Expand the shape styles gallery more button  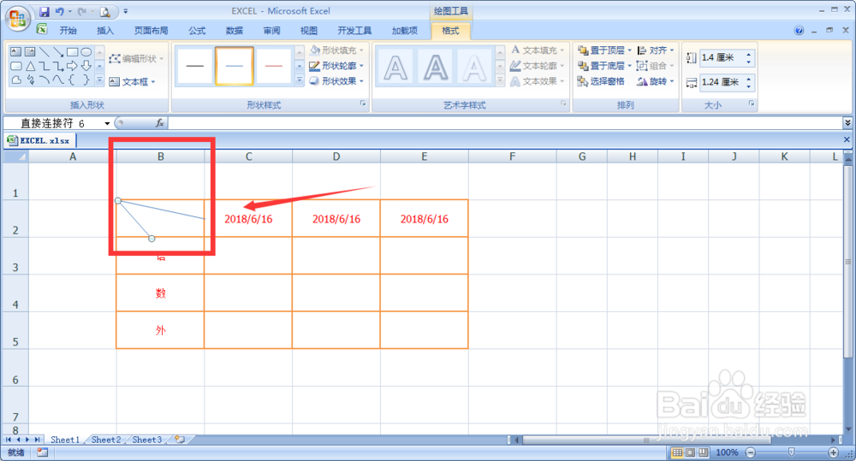(x=299, y=80)
